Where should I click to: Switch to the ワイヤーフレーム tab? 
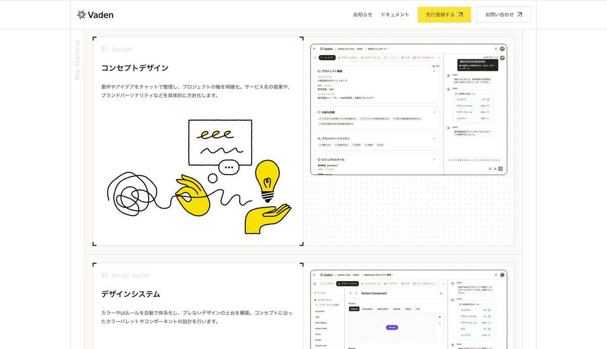pos(372,58)
